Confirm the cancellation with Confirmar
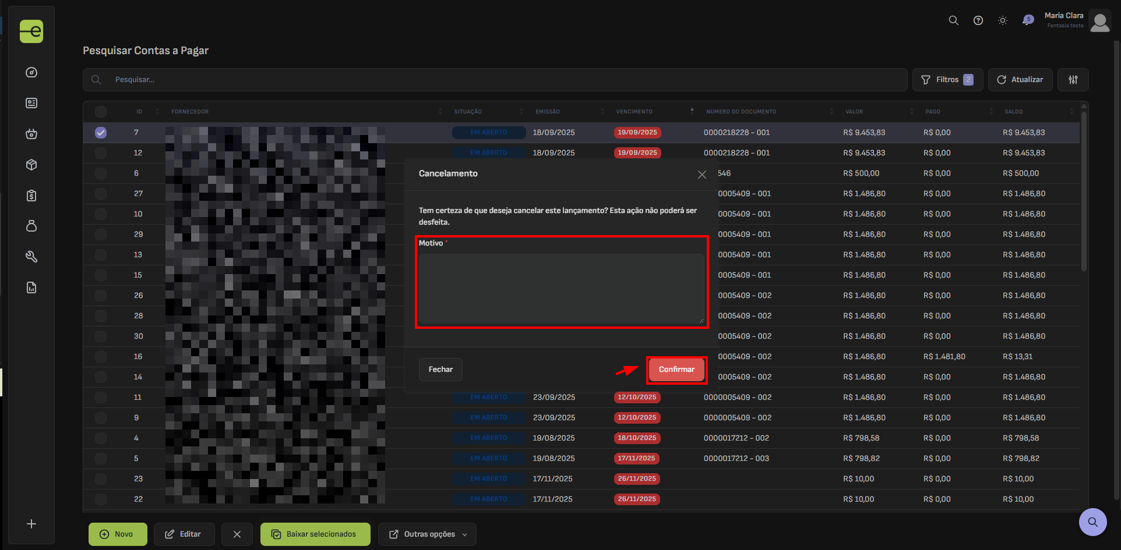This screenshot has height=550, width=1121. coord(676,370)
